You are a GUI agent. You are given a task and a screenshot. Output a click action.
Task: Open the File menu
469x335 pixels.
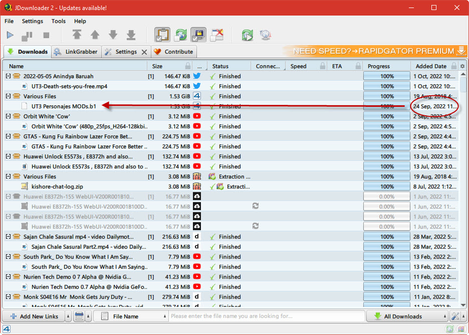tap(9, 21)
